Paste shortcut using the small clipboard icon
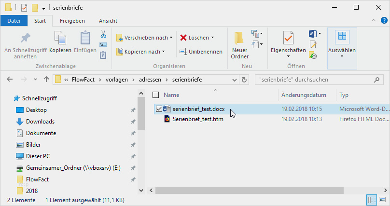 (x=103, y=55)
